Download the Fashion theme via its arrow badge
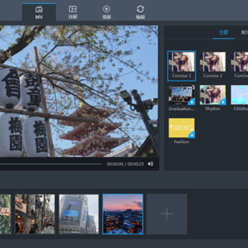 pos(191,135)
